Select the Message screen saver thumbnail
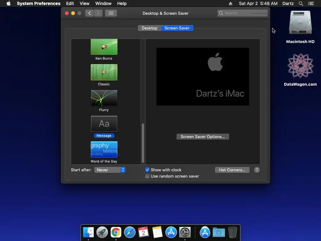321x241 pixels. pos(104,124)
